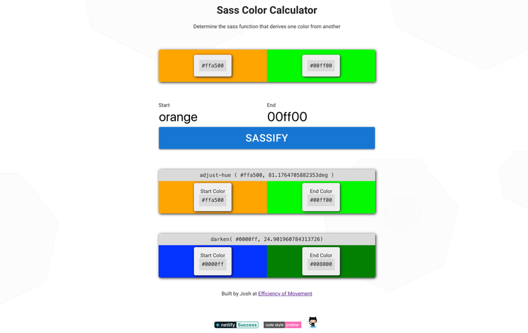Click the End Color #00ff00 card
528x333 pixels.
pyautogui.click(x=321, y=197)
